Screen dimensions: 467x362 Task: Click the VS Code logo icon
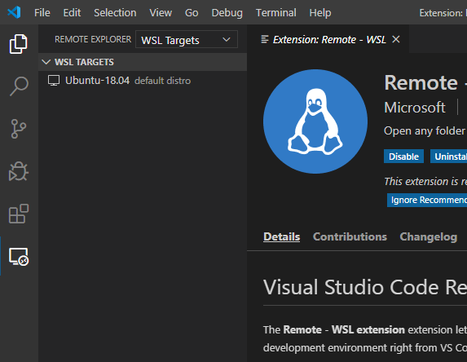click(14, 12)
